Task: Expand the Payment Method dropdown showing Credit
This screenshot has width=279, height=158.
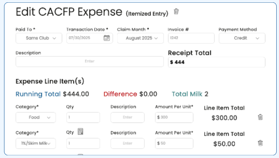Action: point(242,38)
